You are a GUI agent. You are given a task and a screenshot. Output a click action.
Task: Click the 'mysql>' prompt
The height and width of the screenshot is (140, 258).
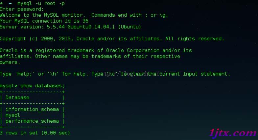pos(9,86)
